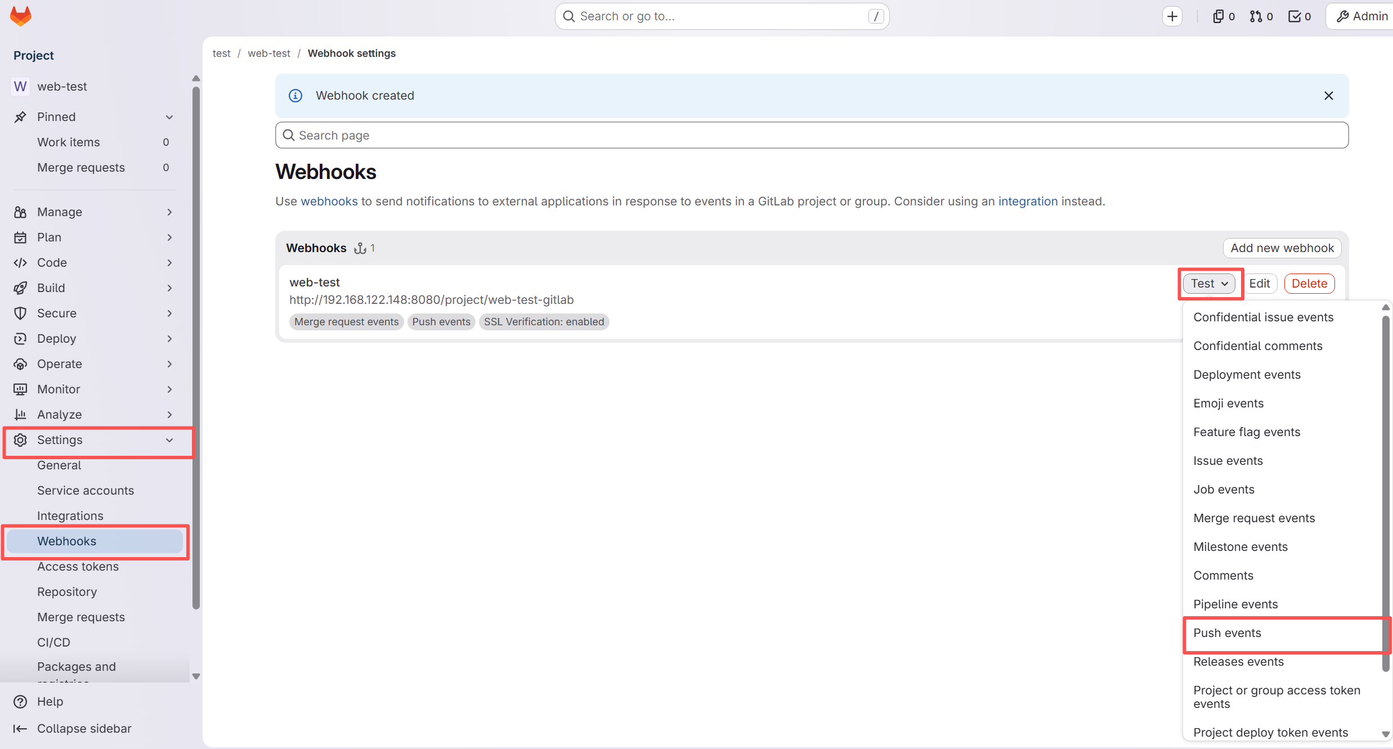Click the webhook URL text
This screenshot has height=749, width=1393.
pyautogui.click(x=432, y=300)
